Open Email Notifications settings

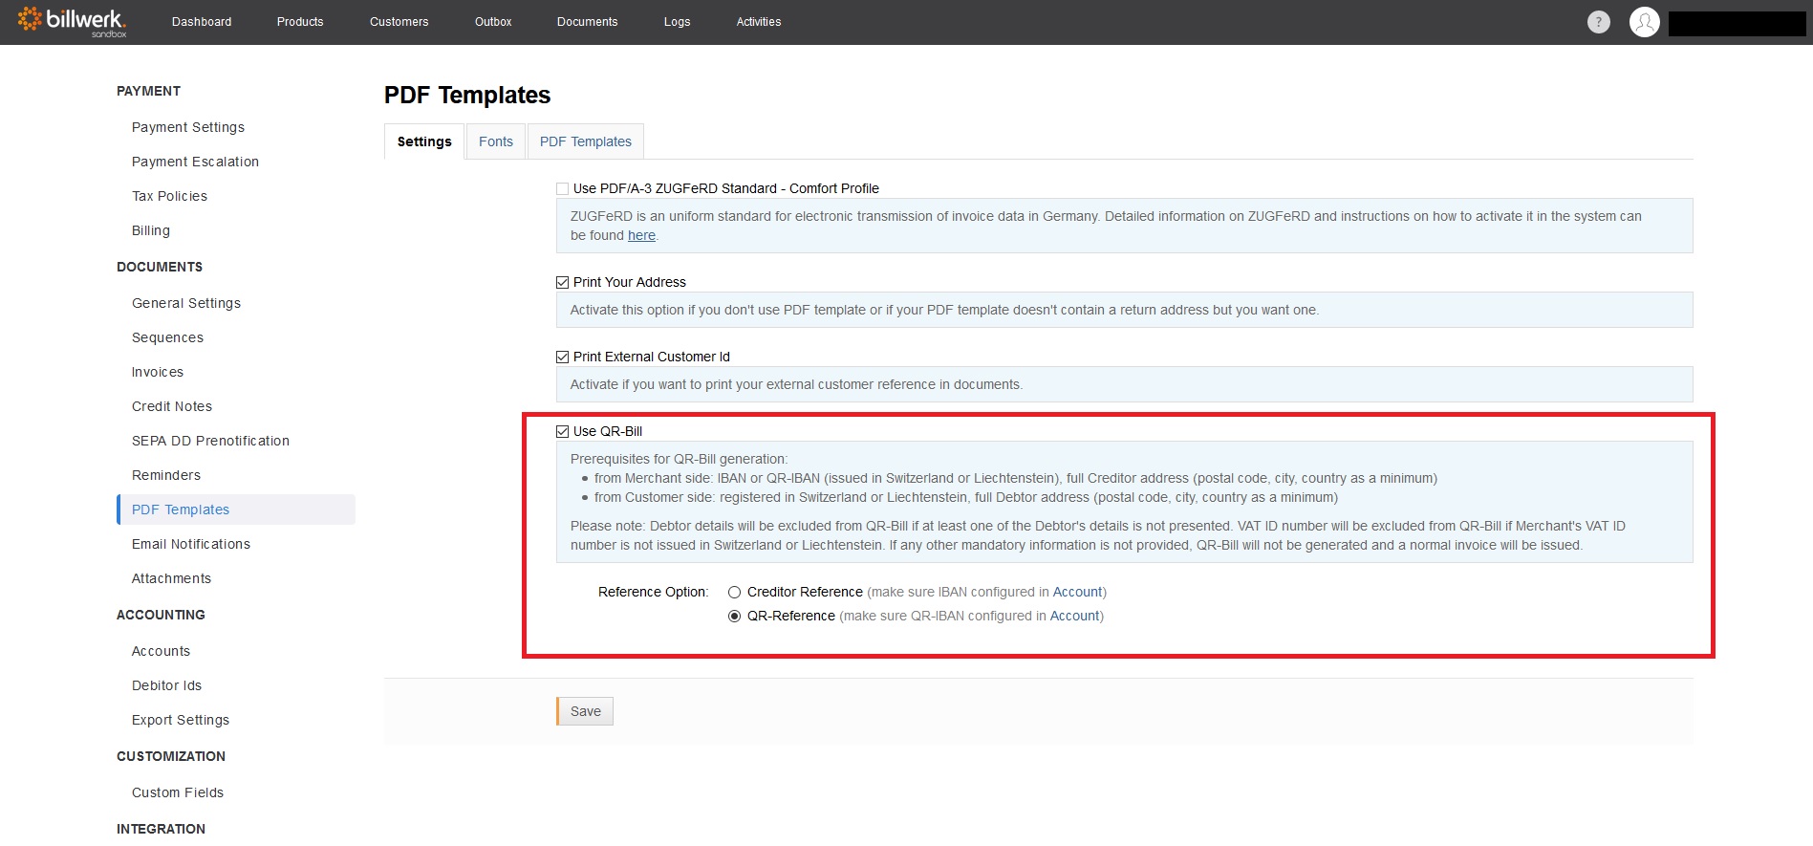coord(191,544)
